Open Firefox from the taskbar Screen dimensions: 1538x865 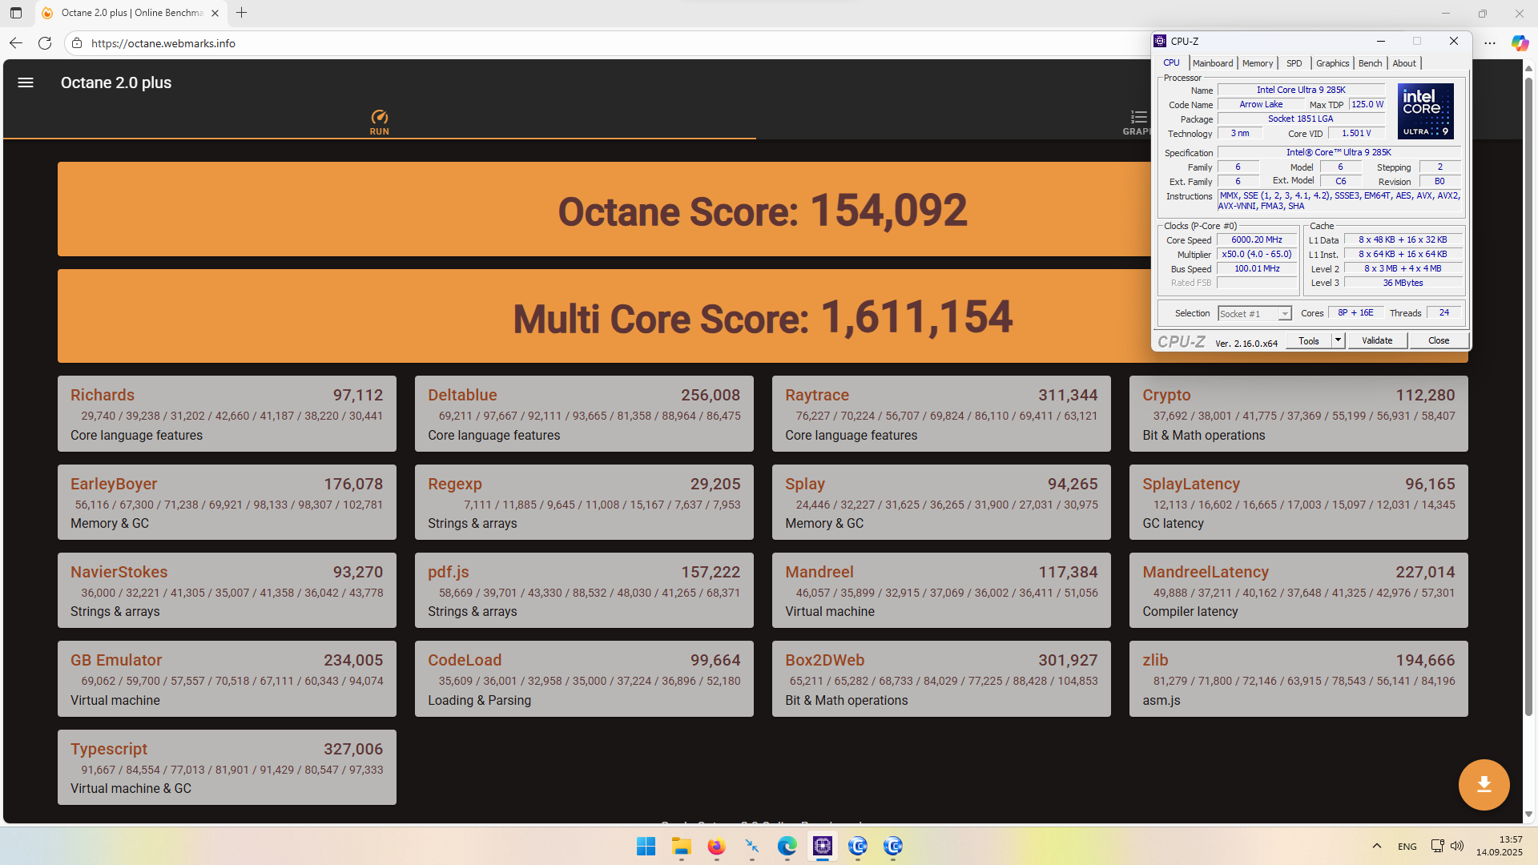pos(716,847)
